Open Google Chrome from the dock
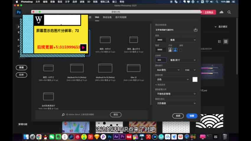251x141 pixels. (x=39, y=137)
